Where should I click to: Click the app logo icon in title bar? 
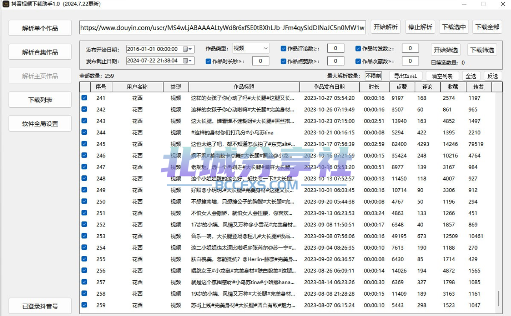[x=6, y=4]
